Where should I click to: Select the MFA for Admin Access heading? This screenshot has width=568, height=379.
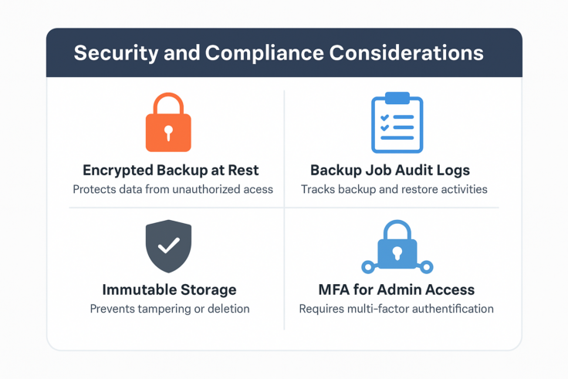point(396,290)
